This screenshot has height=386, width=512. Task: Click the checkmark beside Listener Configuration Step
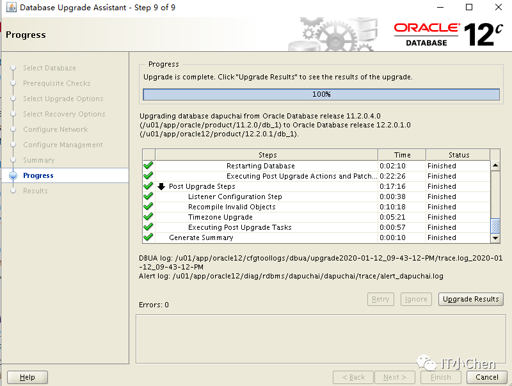[148, 197]
